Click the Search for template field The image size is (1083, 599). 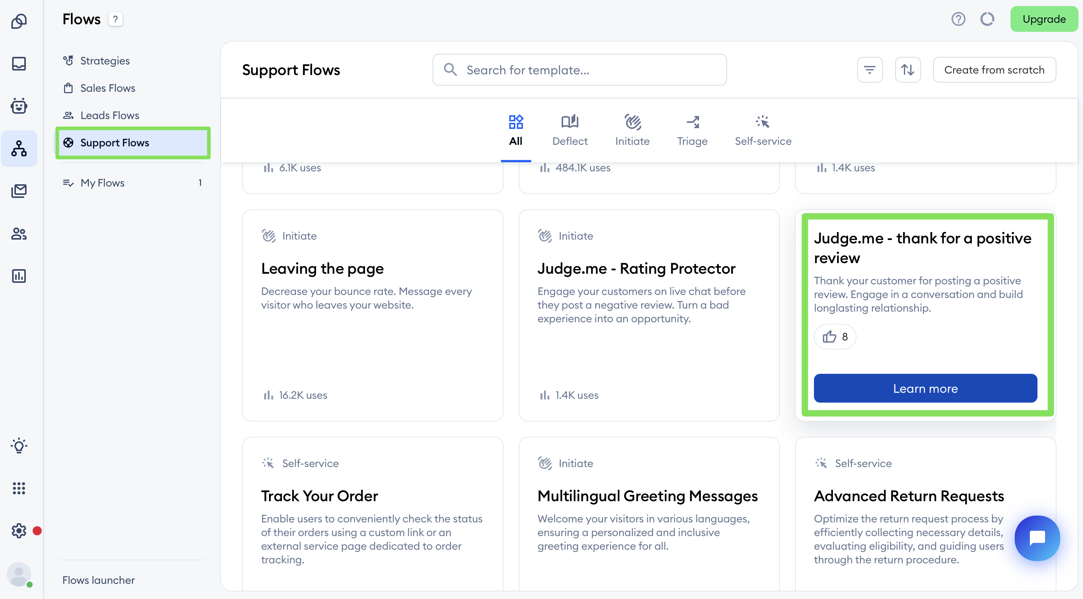pyautogui.click(x=579, y=70)
